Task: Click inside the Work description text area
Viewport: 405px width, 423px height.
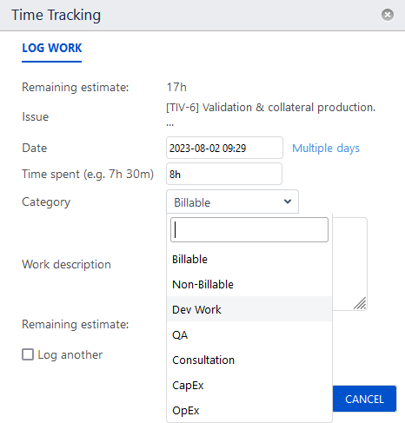Action: coord(349,264)
